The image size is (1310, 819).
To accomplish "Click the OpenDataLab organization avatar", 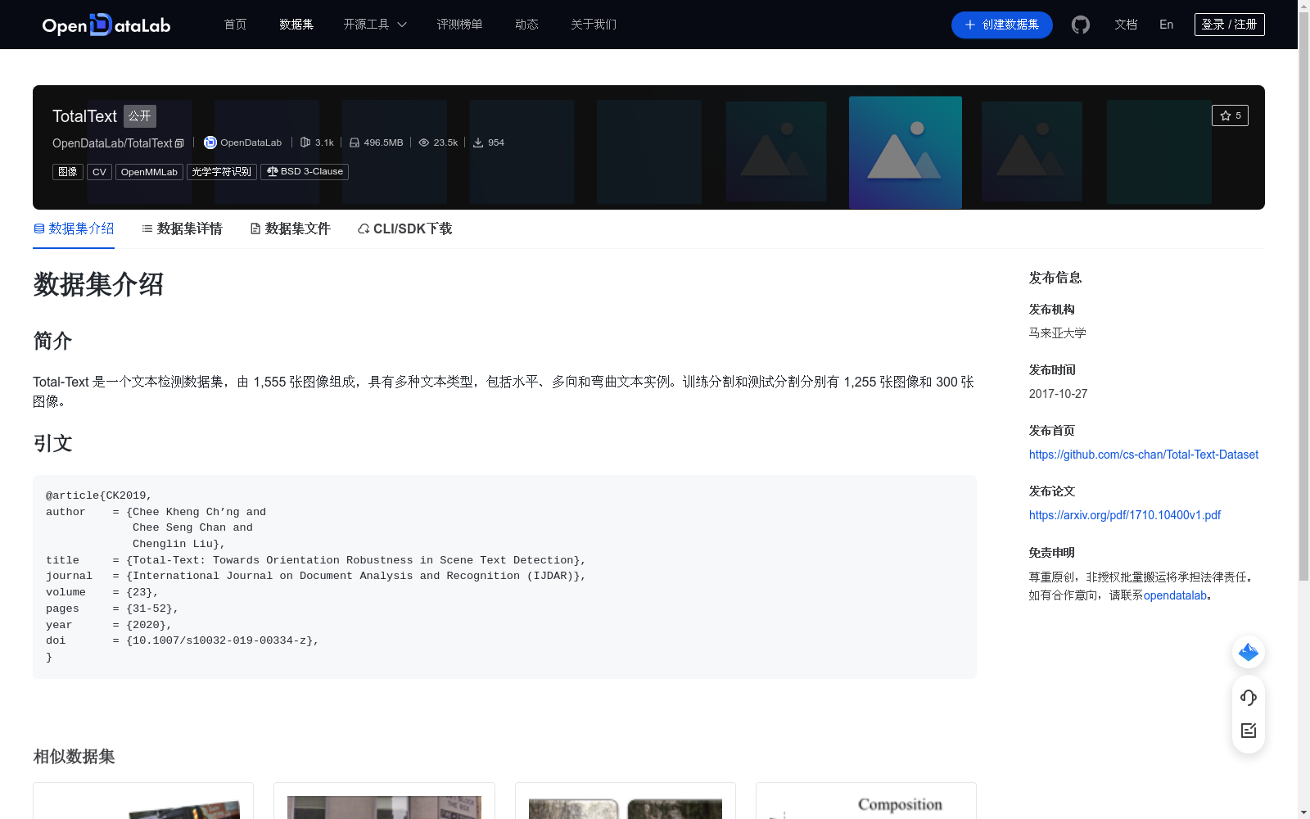I will point(210,143).
